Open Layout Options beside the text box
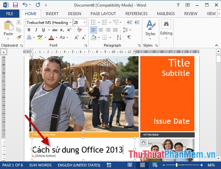 tap(144, 142)
